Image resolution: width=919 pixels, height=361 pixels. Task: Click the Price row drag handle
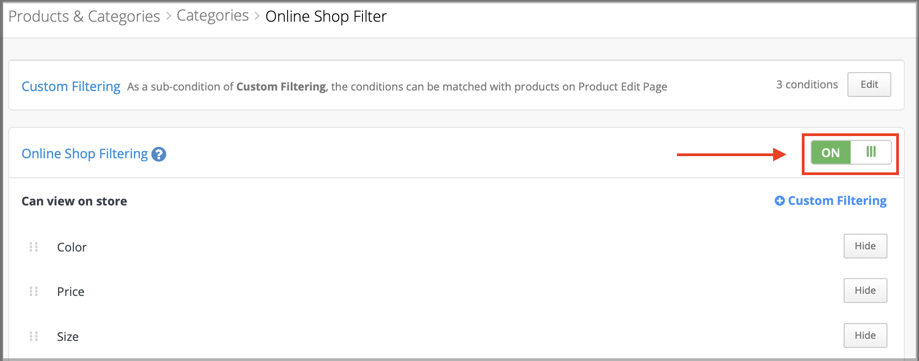34,292
